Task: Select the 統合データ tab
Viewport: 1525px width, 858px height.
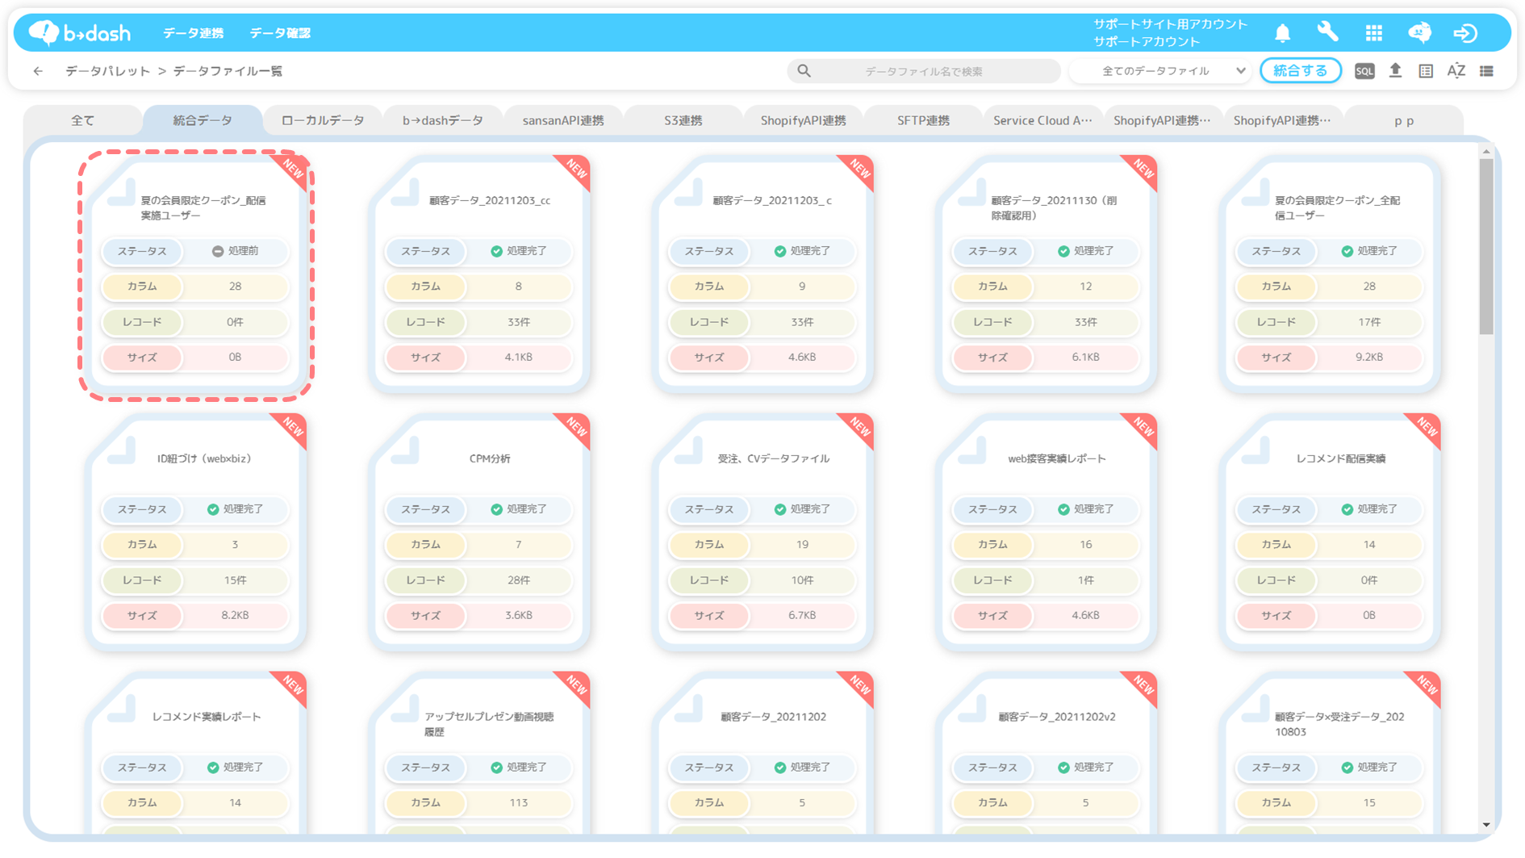Action: pos(203,120)
